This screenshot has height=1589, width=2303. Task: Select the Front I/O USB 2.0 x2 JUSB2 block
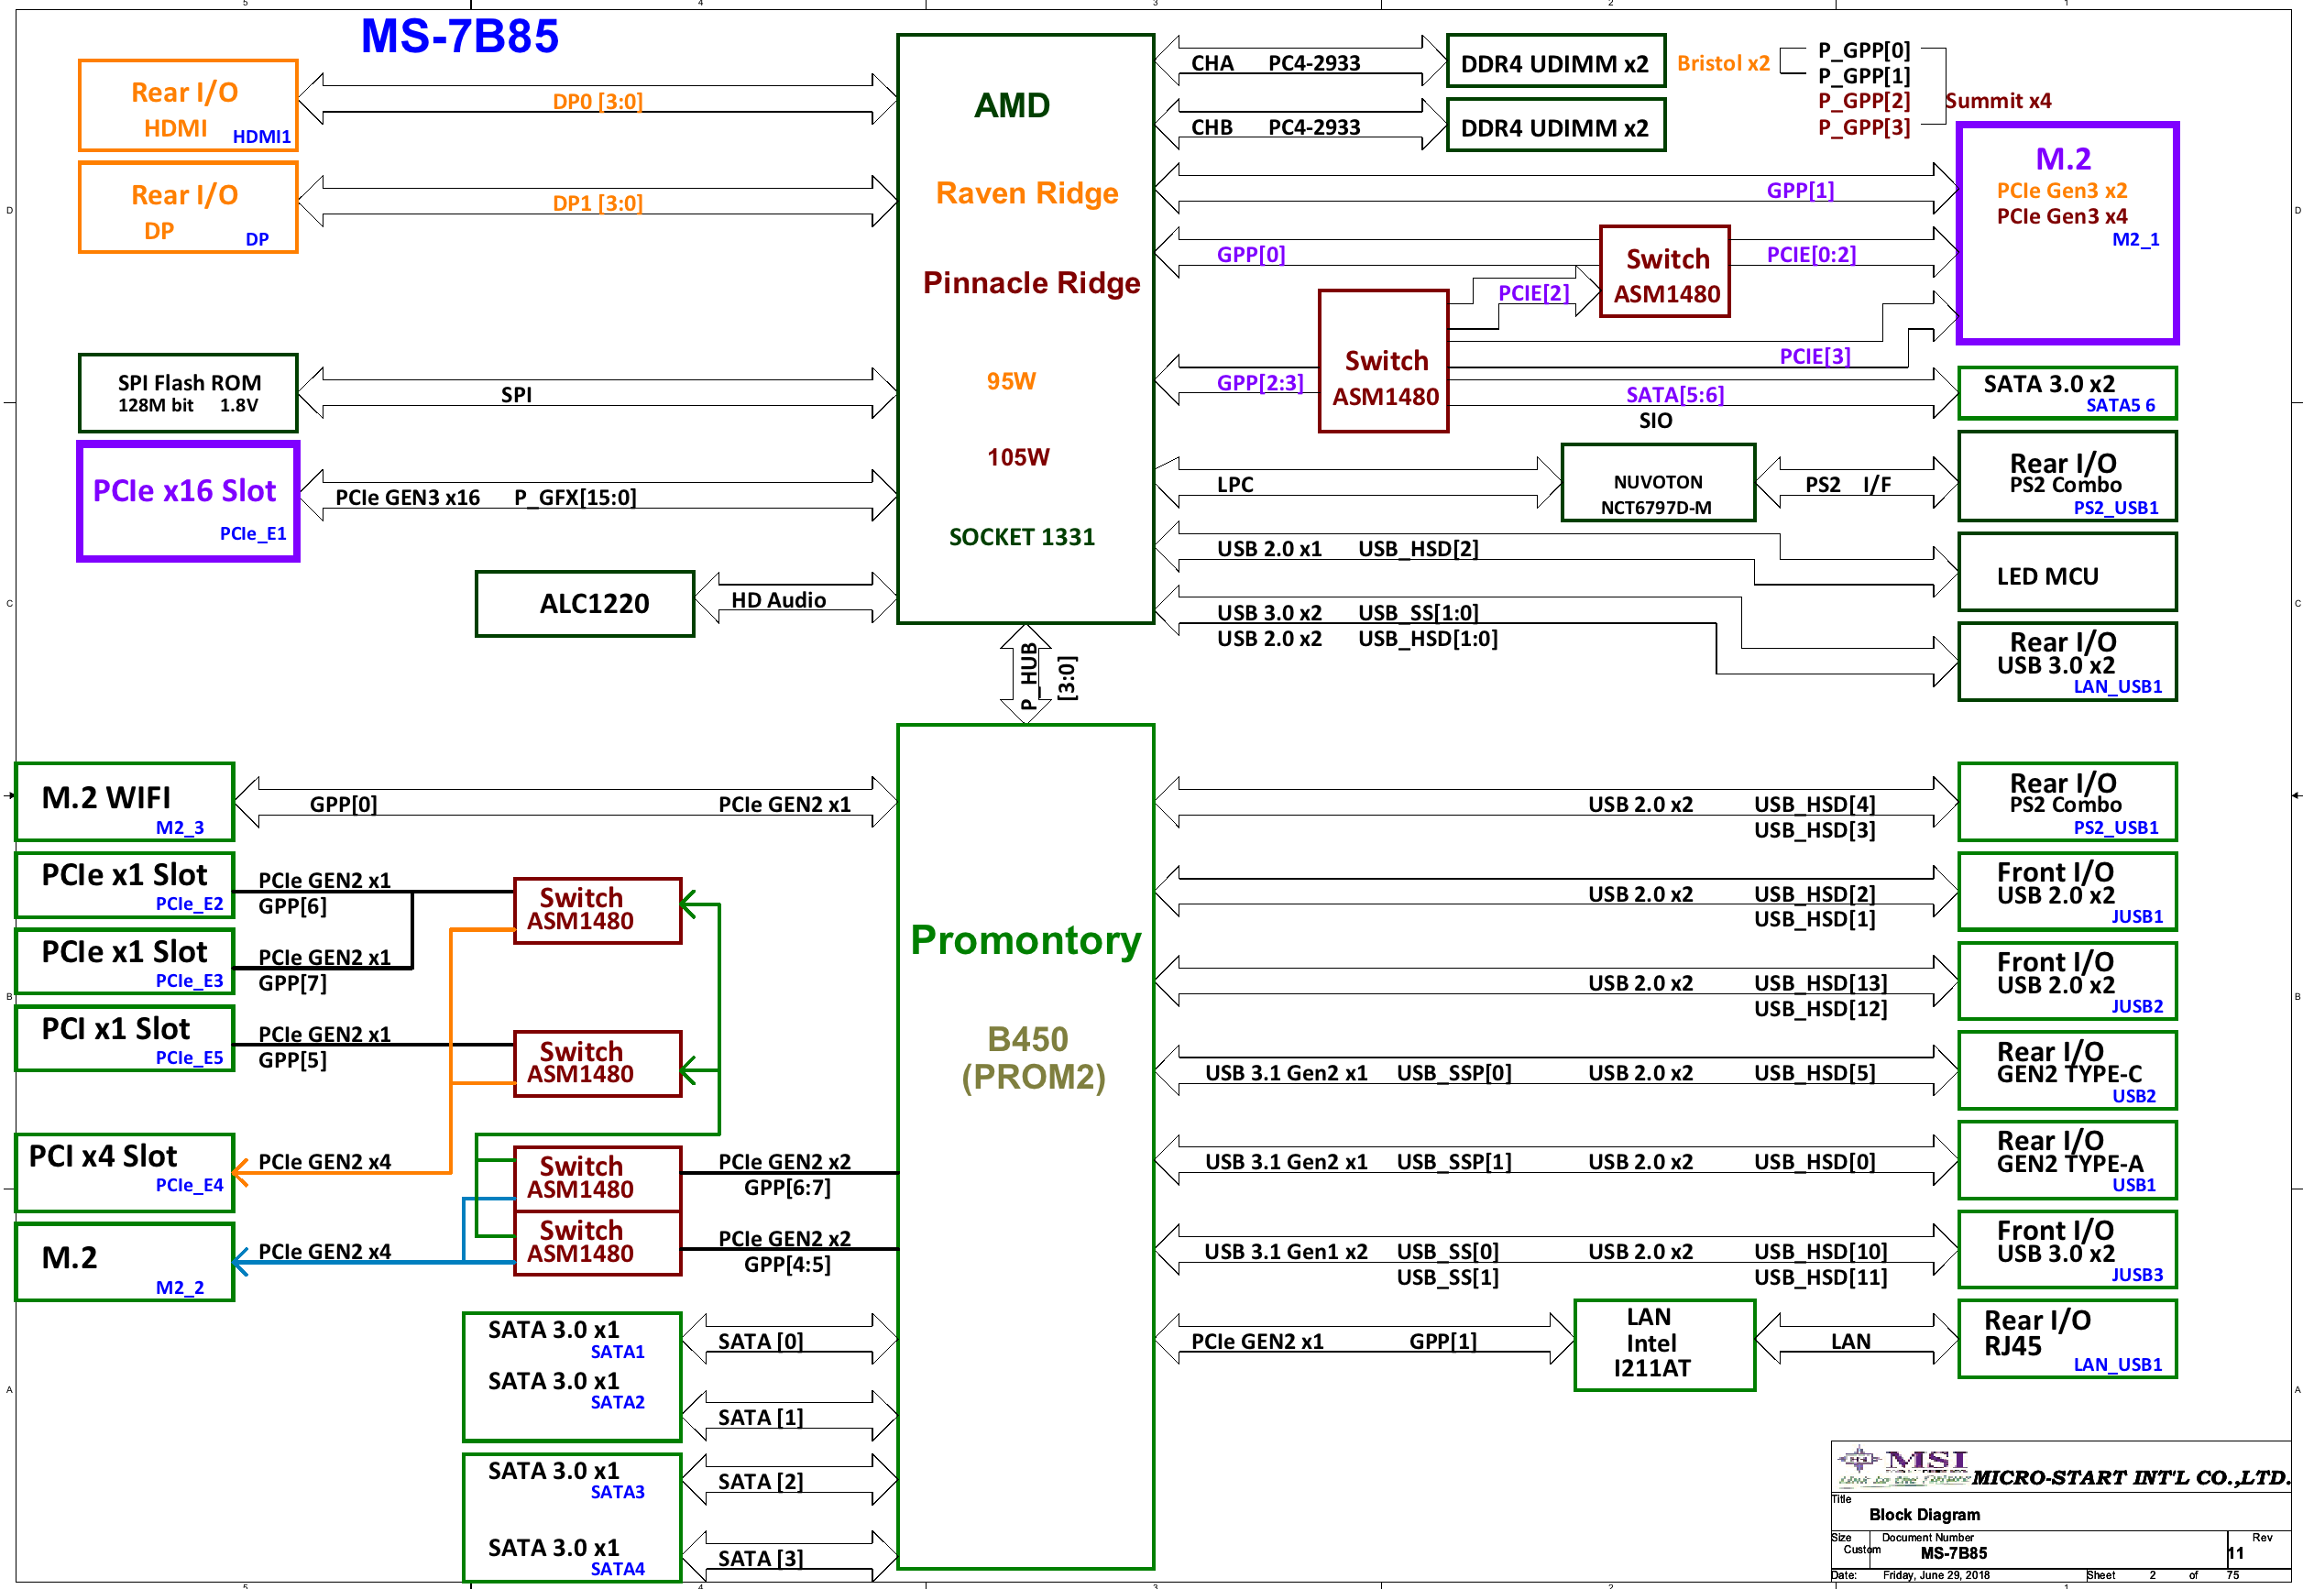(x=2068, y=981)
